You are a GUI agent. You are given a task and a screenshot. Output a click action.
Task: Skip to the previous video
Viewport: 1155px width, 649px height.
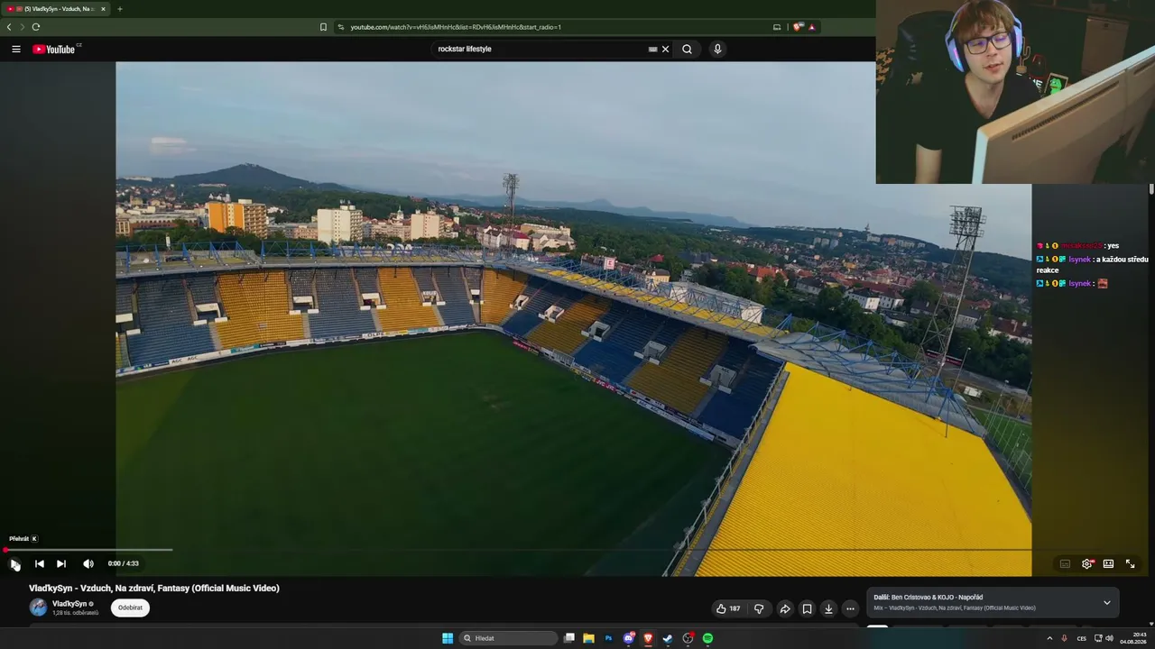[40, 563]
